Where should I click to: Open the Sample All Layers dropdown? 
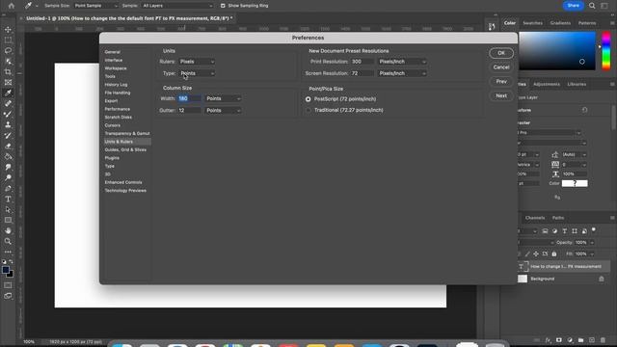pos(177,6)
